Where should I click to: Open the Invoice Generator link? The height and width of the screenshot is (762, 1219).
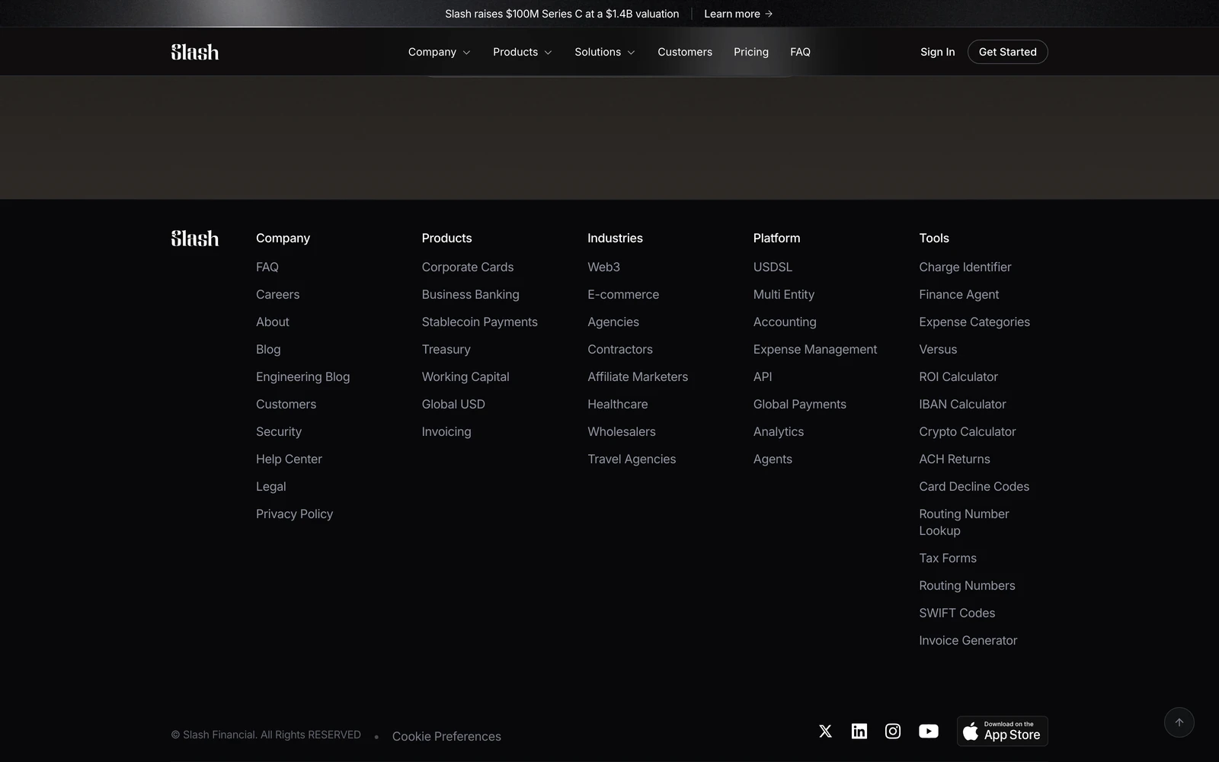click(x=968, y=640)
